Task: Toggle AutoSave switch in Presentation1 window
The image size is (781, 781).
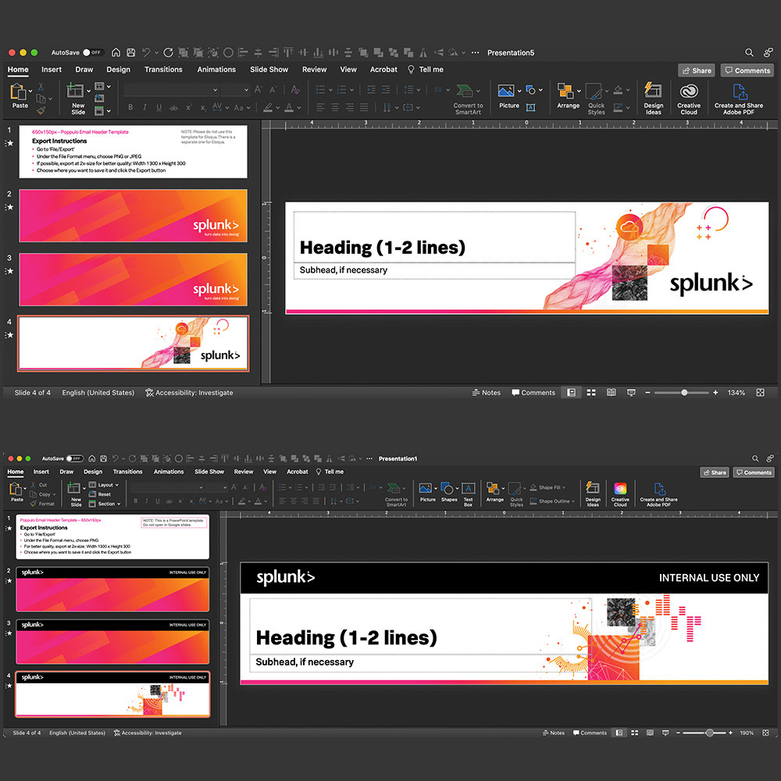Action: (75, 458)
